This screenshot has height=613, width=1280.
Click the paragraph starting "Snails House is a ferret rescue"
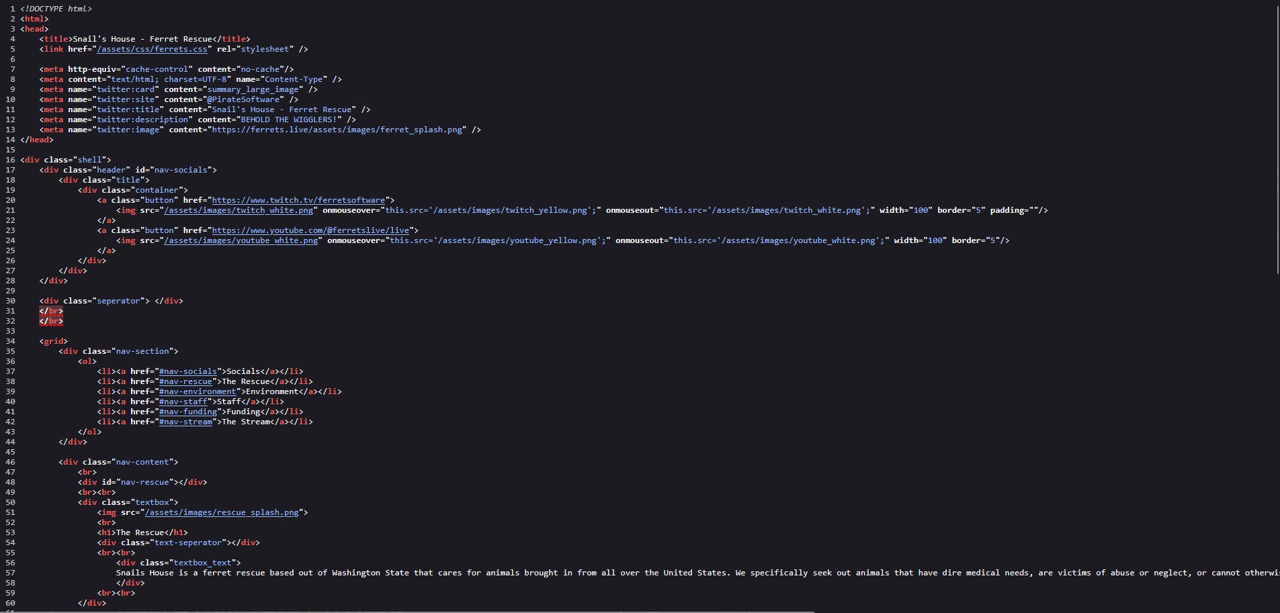pos(697,573)
